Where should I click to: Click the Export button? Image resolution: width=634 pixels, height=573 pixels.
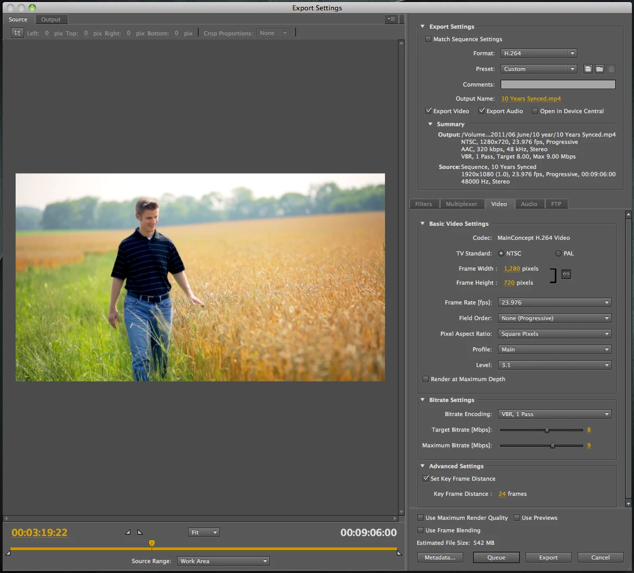[549, 557]
